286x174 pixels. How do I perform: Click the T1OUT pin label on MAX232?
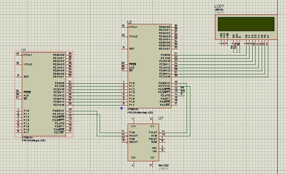(153, 133)
